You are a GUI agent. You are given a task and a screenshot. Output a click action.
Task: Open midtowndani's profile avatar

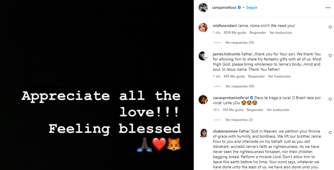(203, 27)
